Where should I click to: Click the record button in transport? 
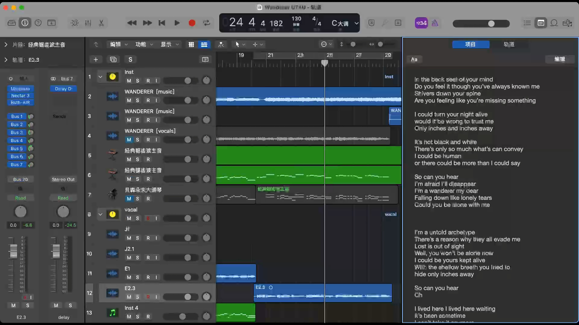pyautogui.click(x=192, y=23)
